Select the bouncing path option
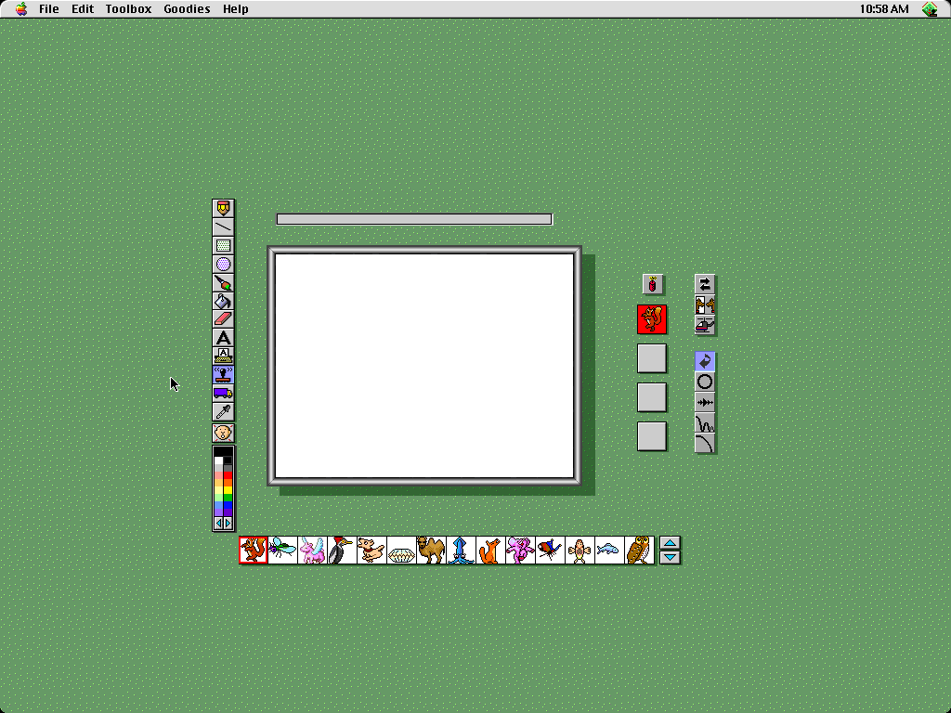This screenshot has width=951, height=713. [705, 423]
